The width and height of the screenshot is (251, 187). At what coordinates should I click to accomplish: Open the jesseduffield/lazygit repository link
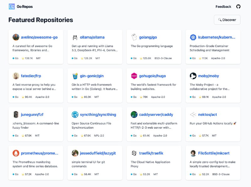98,153
